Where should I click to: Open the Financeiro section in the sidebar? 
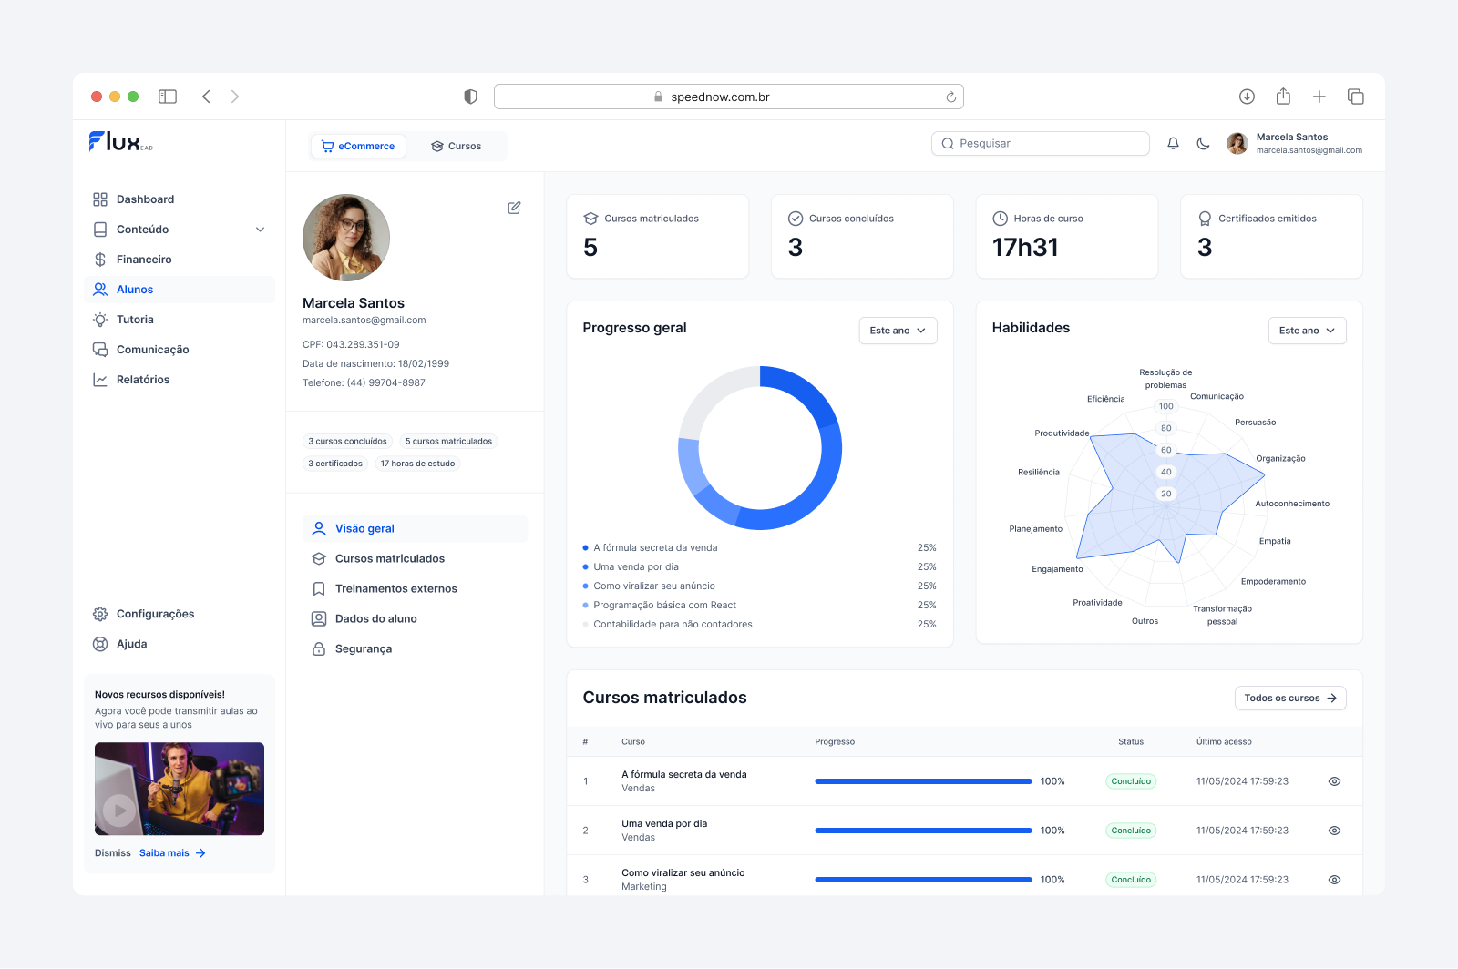pos(143,259)
